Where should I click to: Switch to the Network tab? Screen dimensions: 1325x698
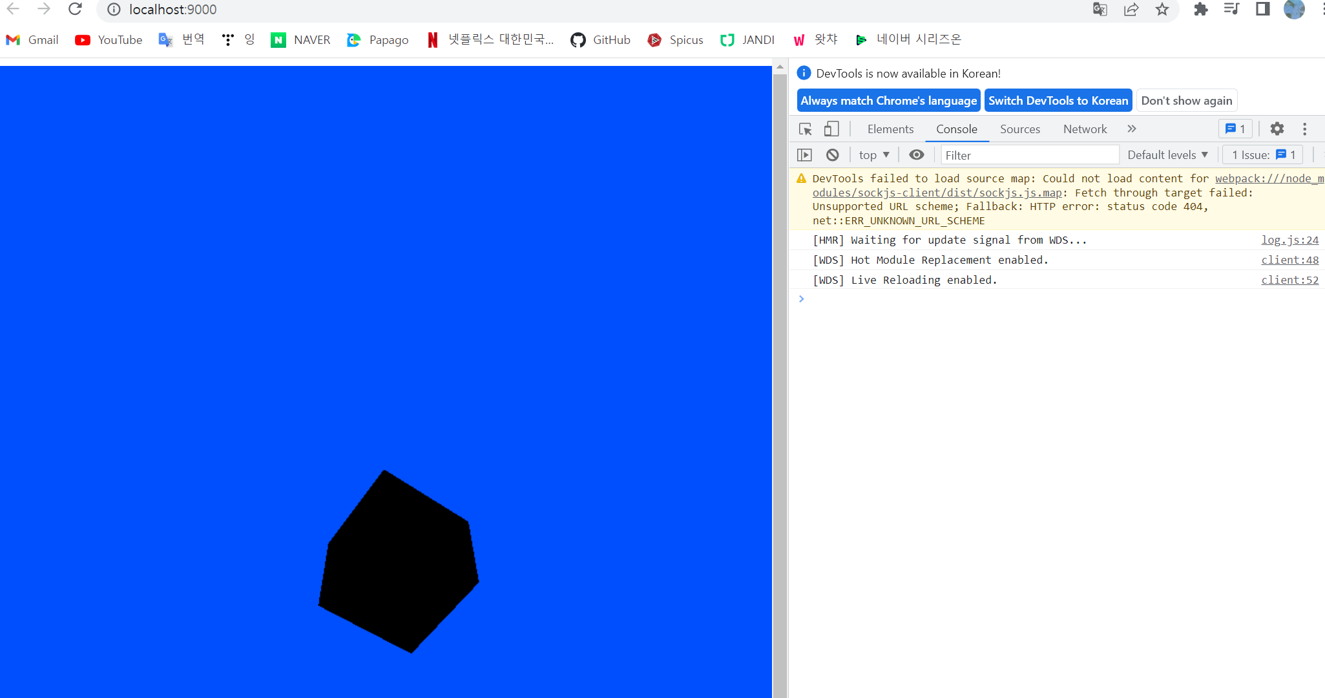1085,129
